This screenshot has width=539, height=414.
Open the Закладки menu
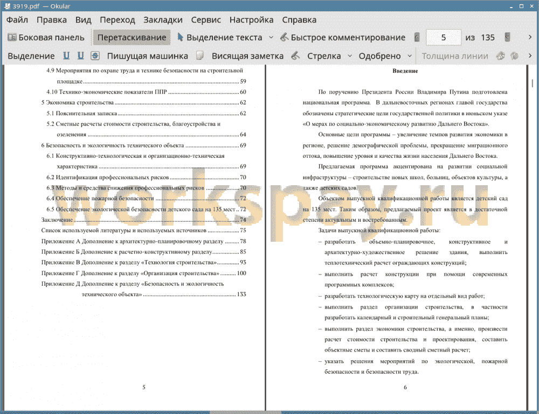(x=163, y=20)
